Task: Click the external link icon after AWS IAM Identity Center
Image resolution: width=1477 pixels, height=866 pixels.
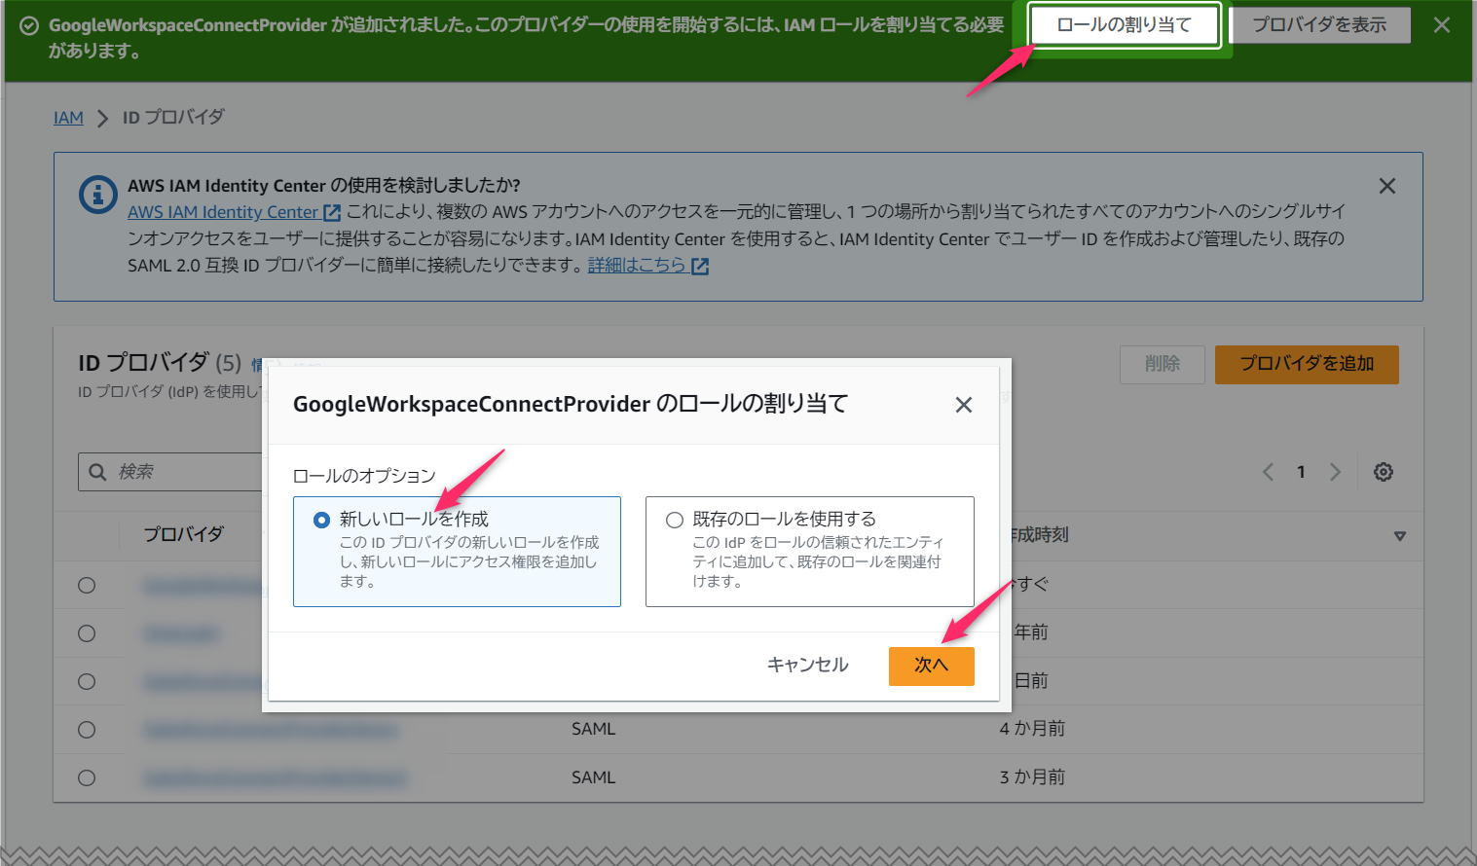Action: click(x=332, y=213)
